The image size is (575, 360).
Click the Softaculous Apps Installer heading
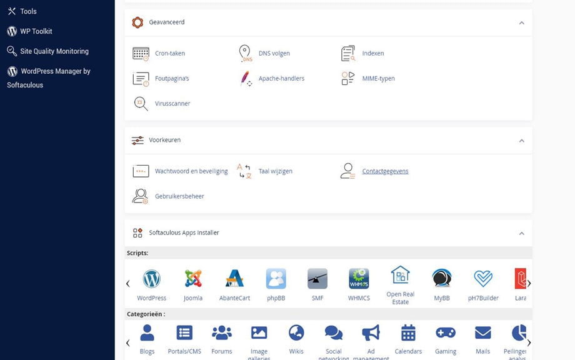[x=184, y=232]
